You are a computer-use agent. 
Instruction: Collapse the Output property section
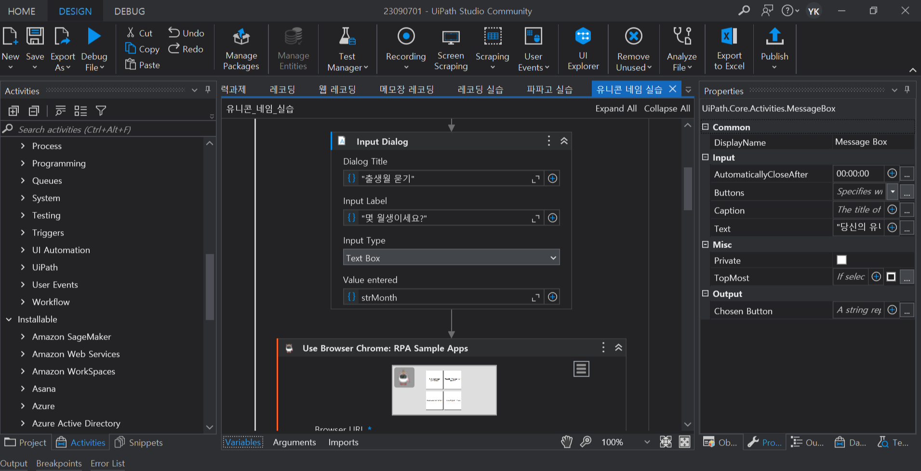[705, 293]
